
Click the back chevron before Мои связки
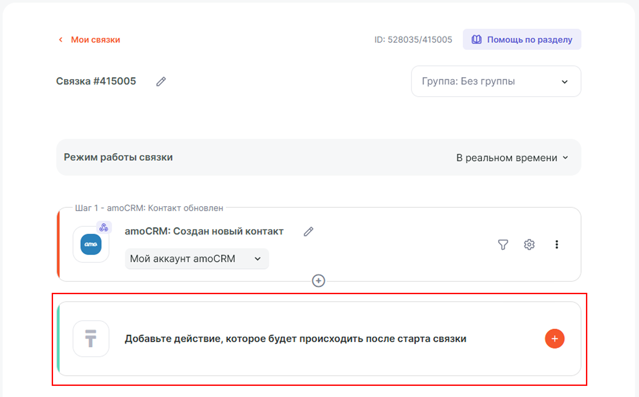click(x=61, y=40)
